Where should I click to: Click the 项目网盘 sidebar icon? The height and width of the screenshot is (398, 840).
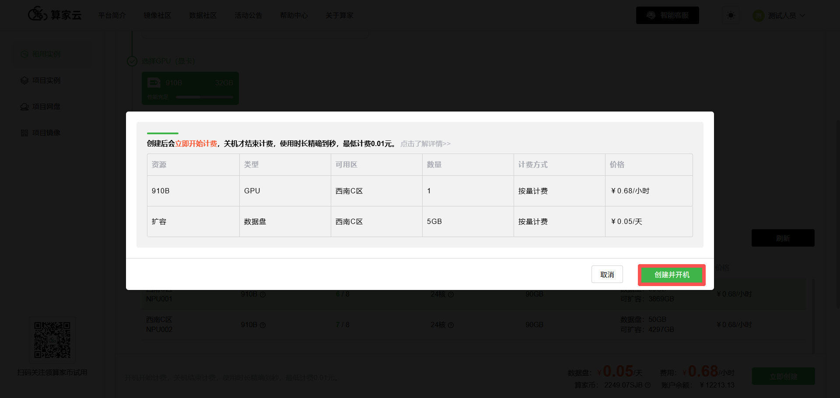pyautogui.click(x=24, y=107)
